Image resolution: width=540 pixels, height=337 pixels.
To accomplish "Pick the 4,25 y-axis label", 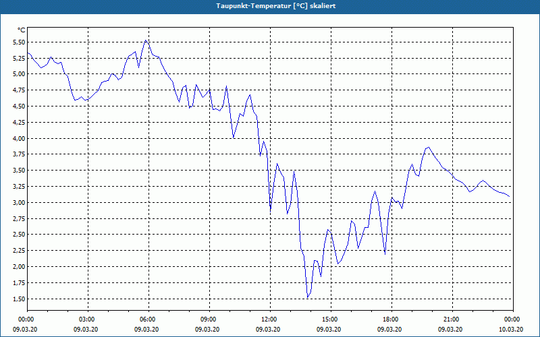I will click(19, 122).
